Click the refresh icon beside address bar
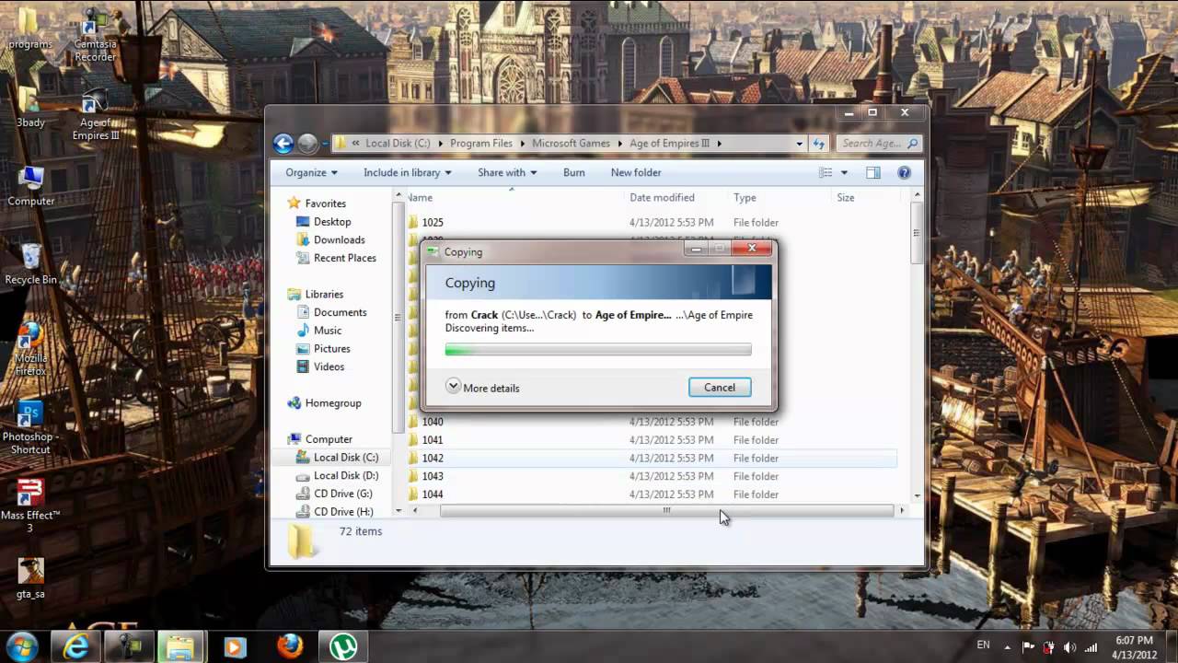The height and width of the screenshot is (663, 1178). click(x=818, y=143)
